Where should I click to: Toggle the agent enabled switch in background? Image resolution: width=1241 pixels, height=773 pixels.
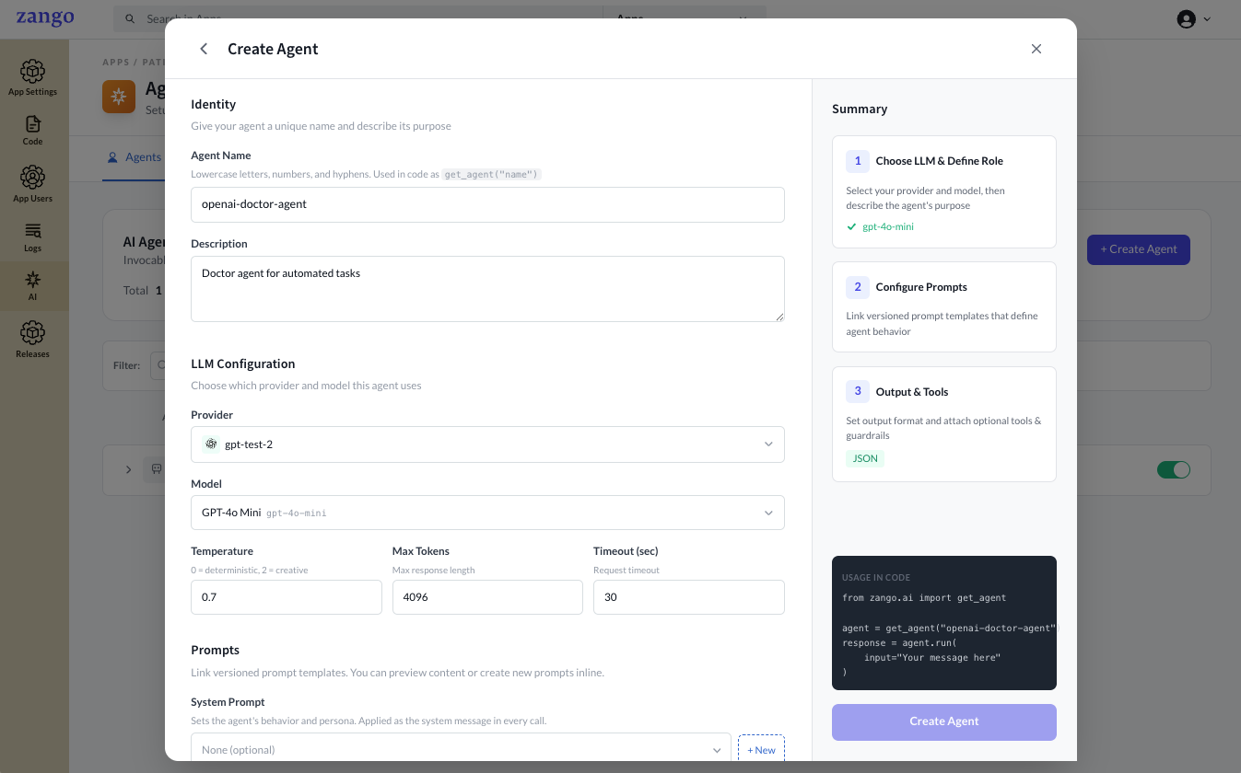click(x=1174, y=469)
